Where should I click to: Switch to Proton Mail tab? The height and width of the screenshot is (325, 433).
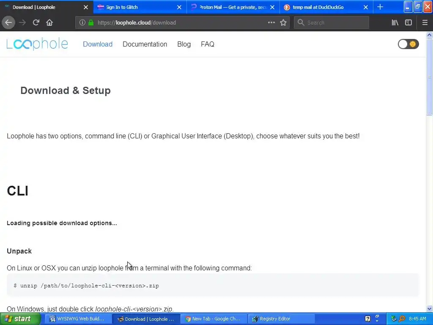[x=233, y=7]
